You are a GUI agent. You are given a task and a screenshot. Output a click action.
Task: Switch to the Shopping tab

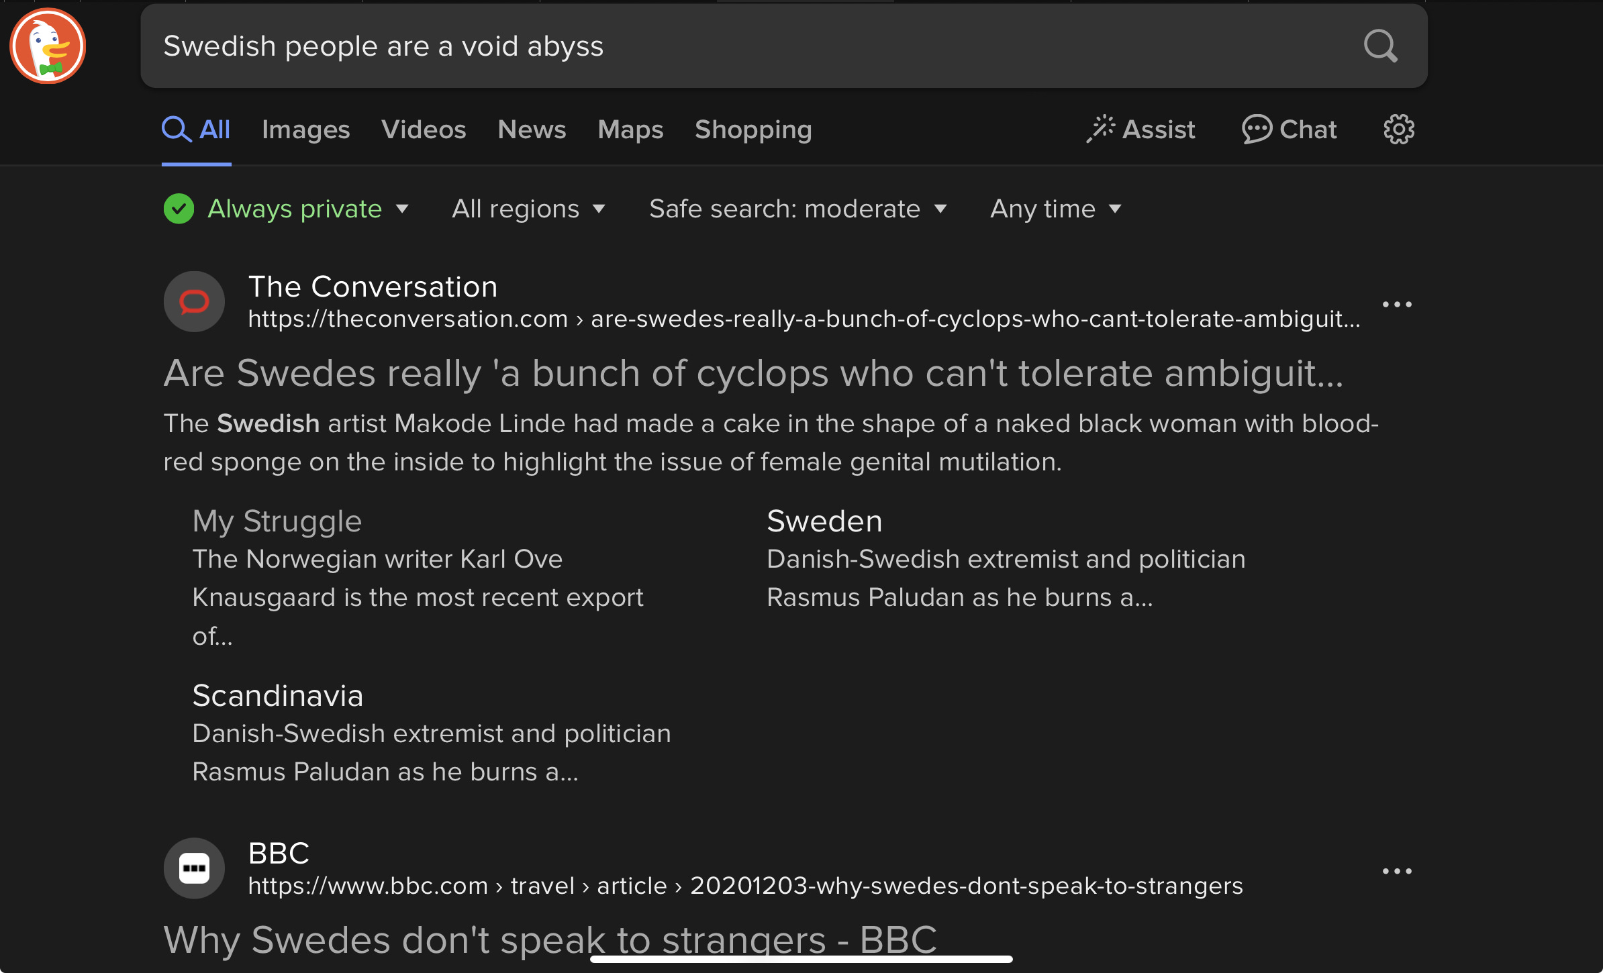pos(753,130)
